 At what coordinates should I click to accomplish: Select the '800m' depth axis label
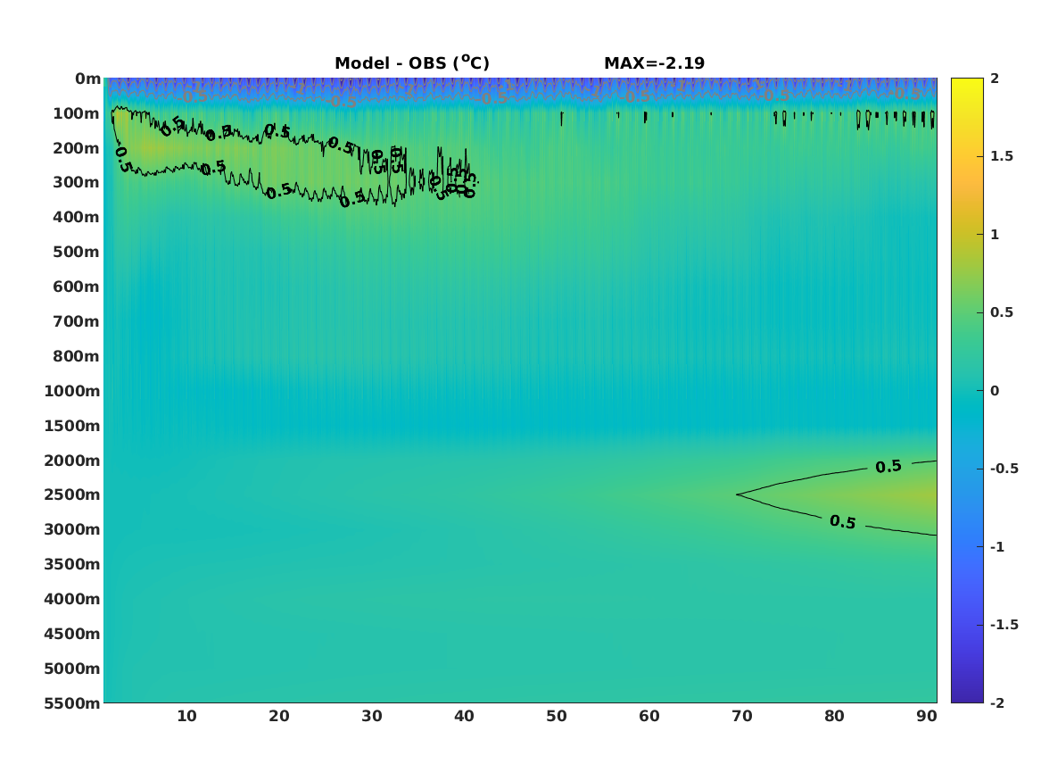(77, 357)
